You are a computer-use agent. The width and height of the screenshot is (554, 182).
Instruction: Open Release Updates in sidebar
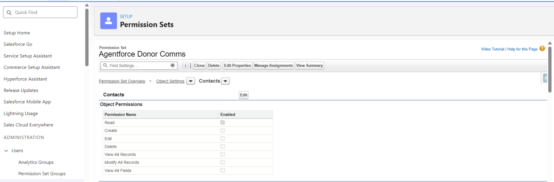tap(21, 90)
